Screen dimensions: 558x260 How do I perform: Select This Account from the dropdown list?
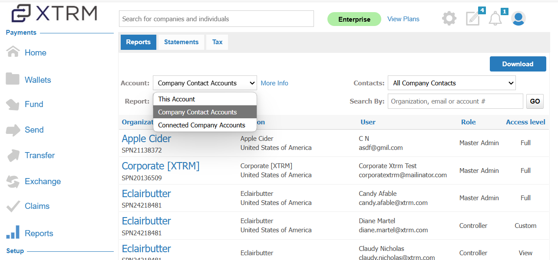[x=205, y=99]
